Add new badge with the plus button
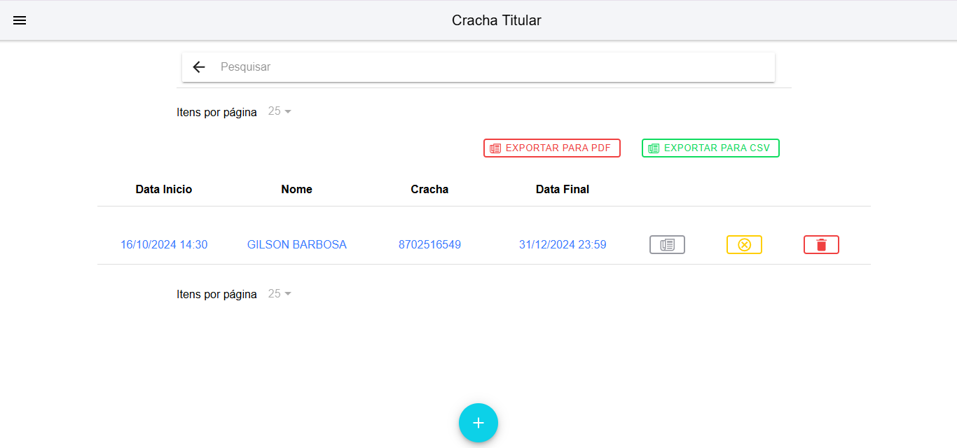The height and width of the screenshot is (448, 957). point(478,423)
